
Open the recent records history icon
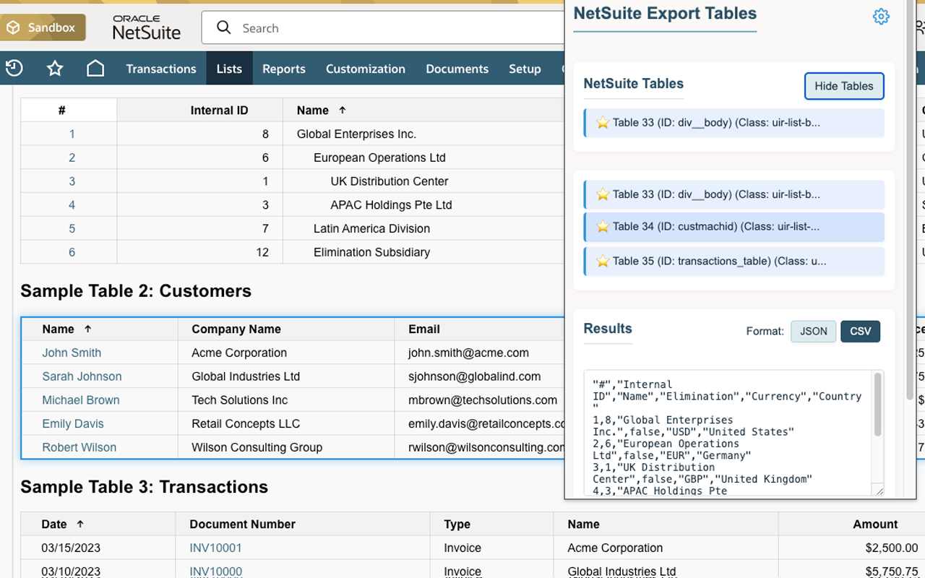tap(14, 69)
